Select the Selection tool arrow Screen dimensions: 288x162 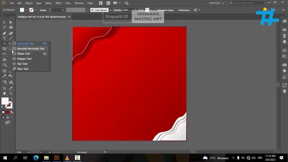click(4, 22)
